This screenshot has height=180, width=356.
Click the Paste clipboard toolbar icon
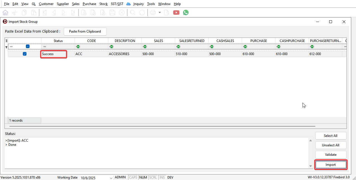[34, 13]
